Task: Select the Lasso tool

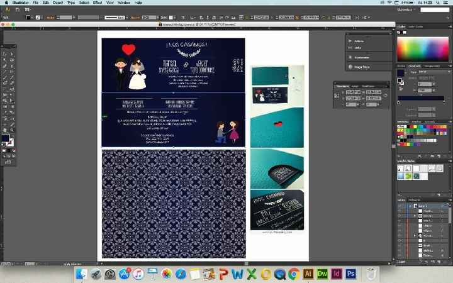Action: pos(12,60)
